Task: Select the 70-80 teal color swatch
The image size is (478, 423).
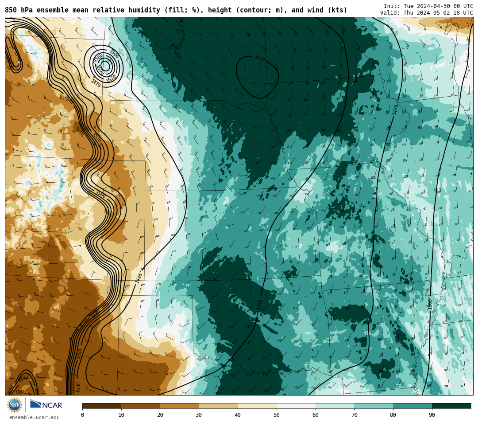Action: pos(374,406)
